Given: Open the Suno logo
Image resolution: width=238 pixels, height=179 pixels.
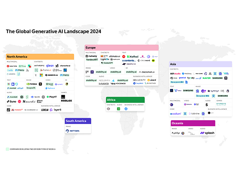Looking at the screenshot, I should click(12, 101).
